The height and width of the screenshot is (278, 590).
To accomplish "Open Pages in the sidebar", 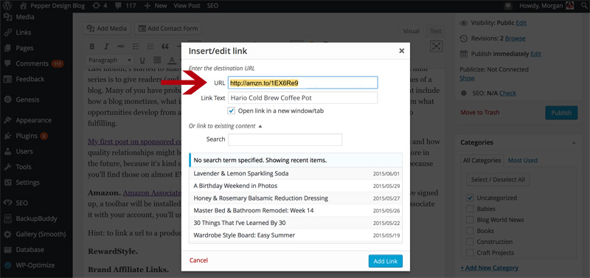I will pos(24,48).
